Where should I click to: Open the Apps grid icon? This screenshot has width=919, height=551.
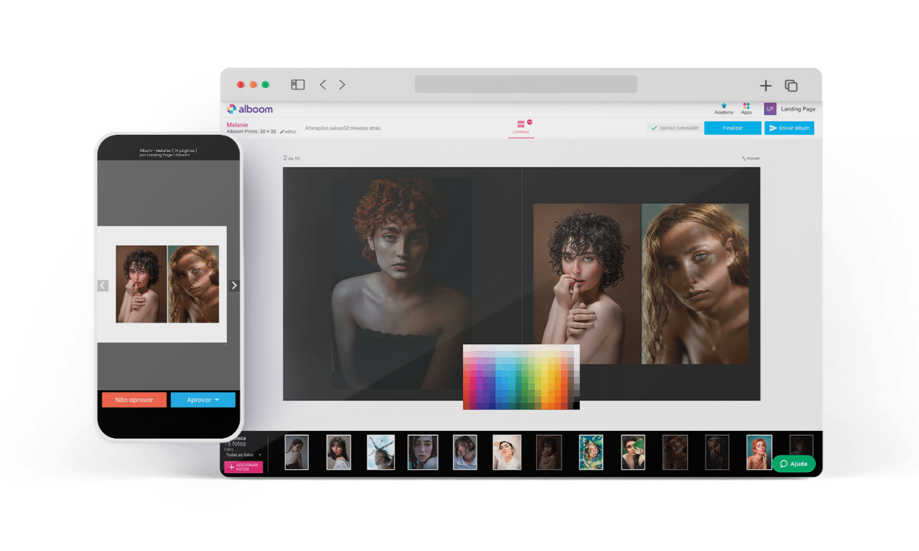(x=746, y=109)
